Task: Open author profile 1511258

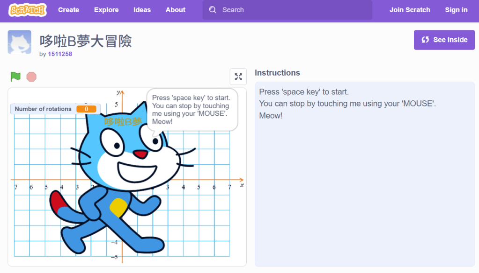Action: [60, 54]
